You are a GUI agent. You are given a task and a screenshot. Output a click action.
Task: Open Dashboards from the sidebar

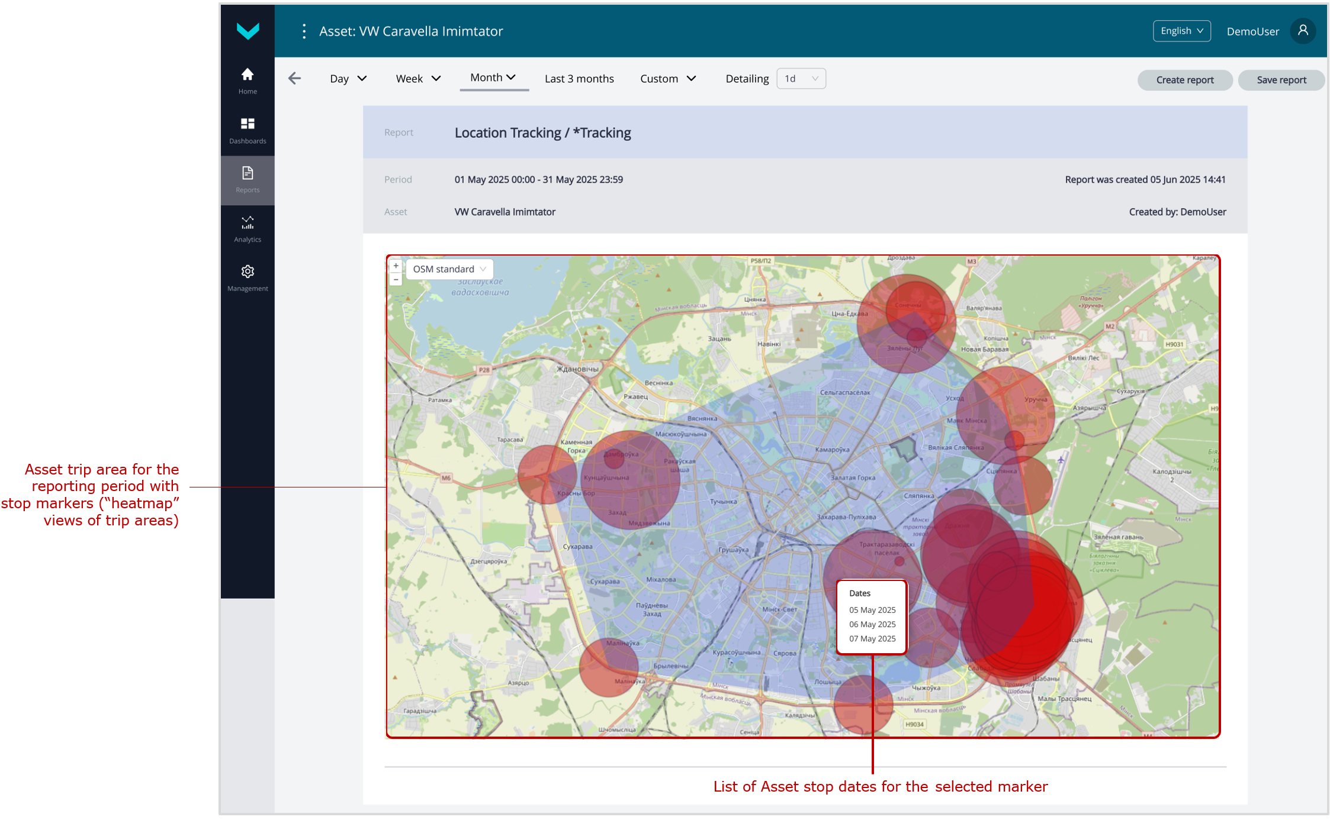248,124
